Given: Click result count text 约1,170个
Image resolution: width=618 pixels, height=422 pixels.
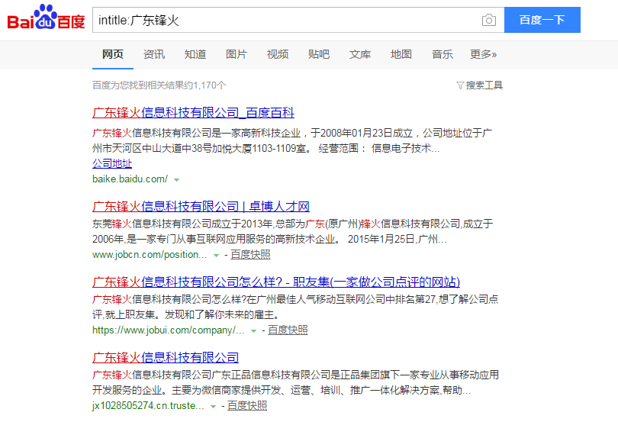Looking at the screenshot, I should 205,85.
